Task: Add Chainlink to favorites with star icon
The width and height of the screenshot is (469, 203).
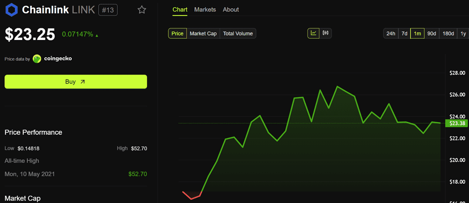Action: (141, 10)
